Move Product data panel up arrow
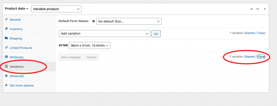 (x=252, y=9)
